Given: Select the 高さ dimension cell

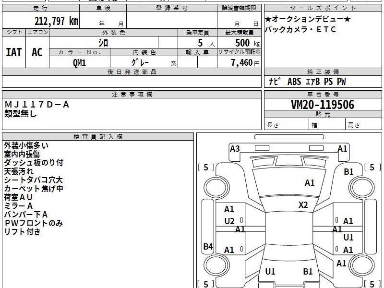Looking at the screenshot, I should coord(364,124).
